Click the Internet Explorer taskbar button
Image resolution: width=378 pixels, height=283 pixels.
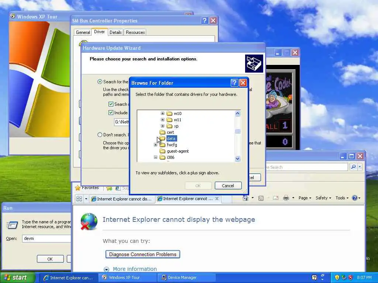pos(68,278)
